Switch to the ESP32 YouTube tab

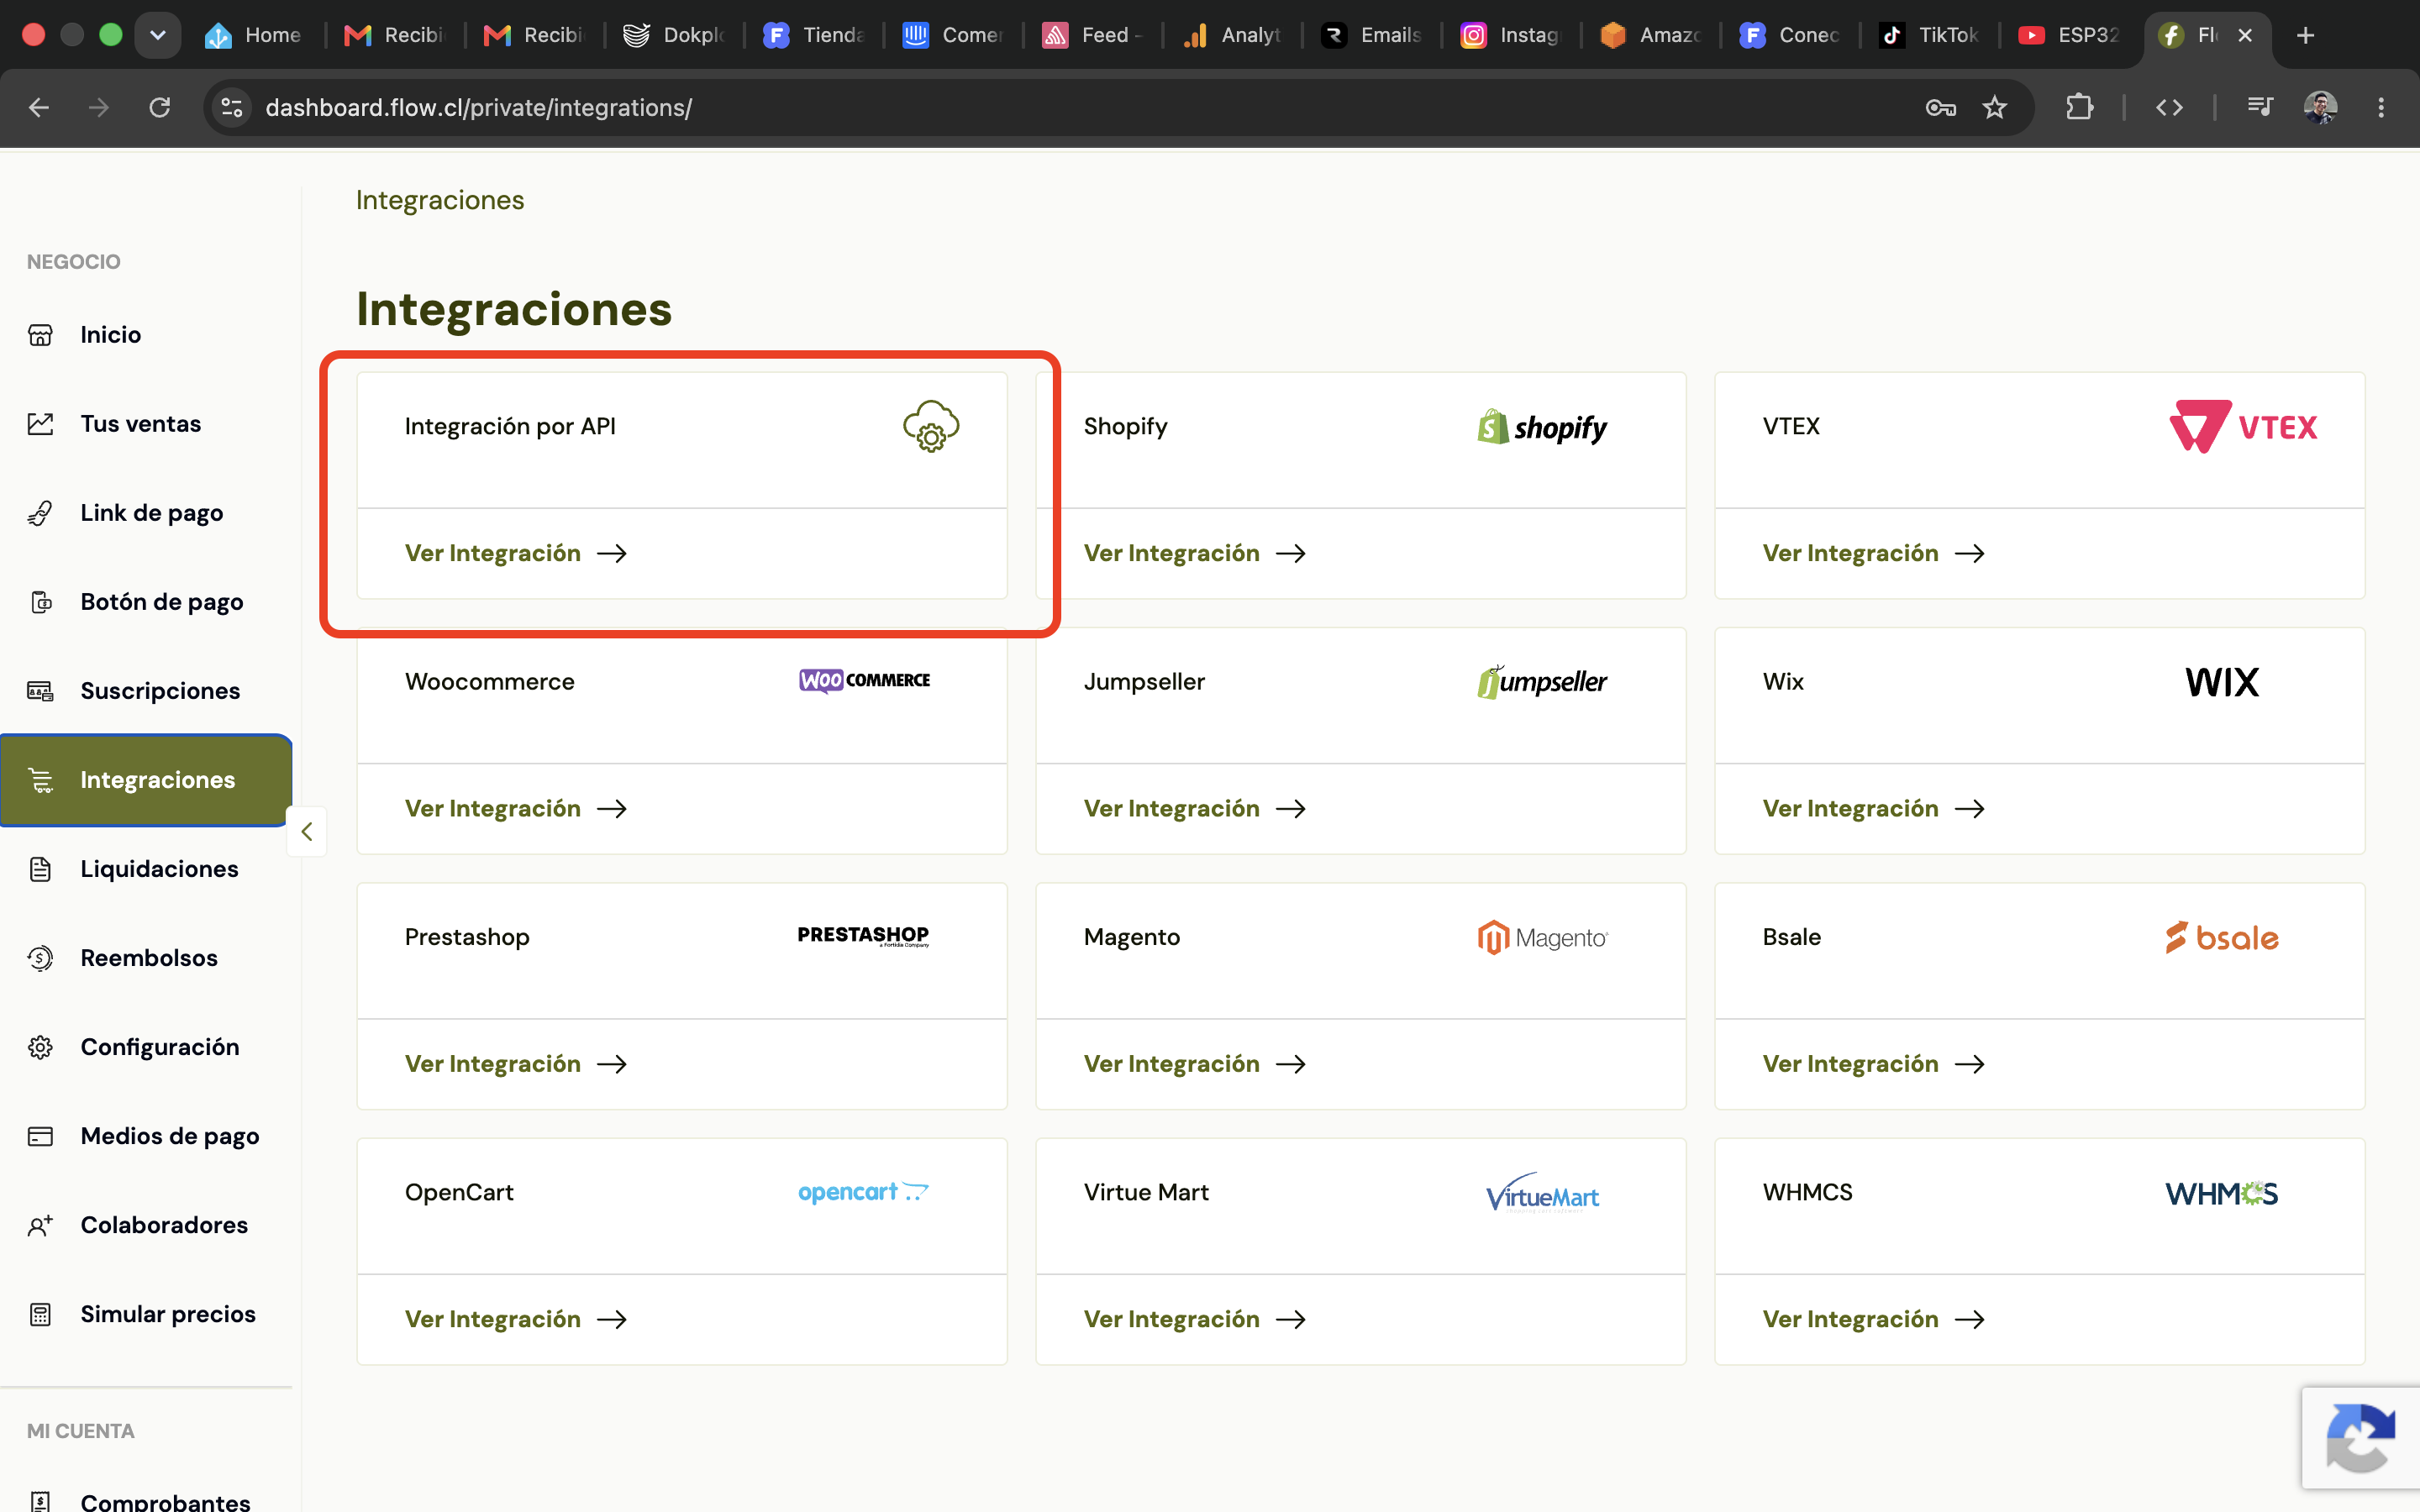[2068, 35]
